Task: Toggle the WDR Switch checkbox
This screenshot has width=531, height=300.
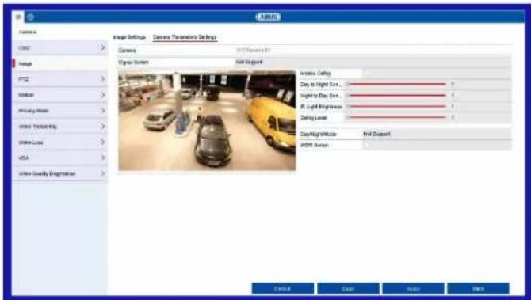Action: [x=367, y=145]
